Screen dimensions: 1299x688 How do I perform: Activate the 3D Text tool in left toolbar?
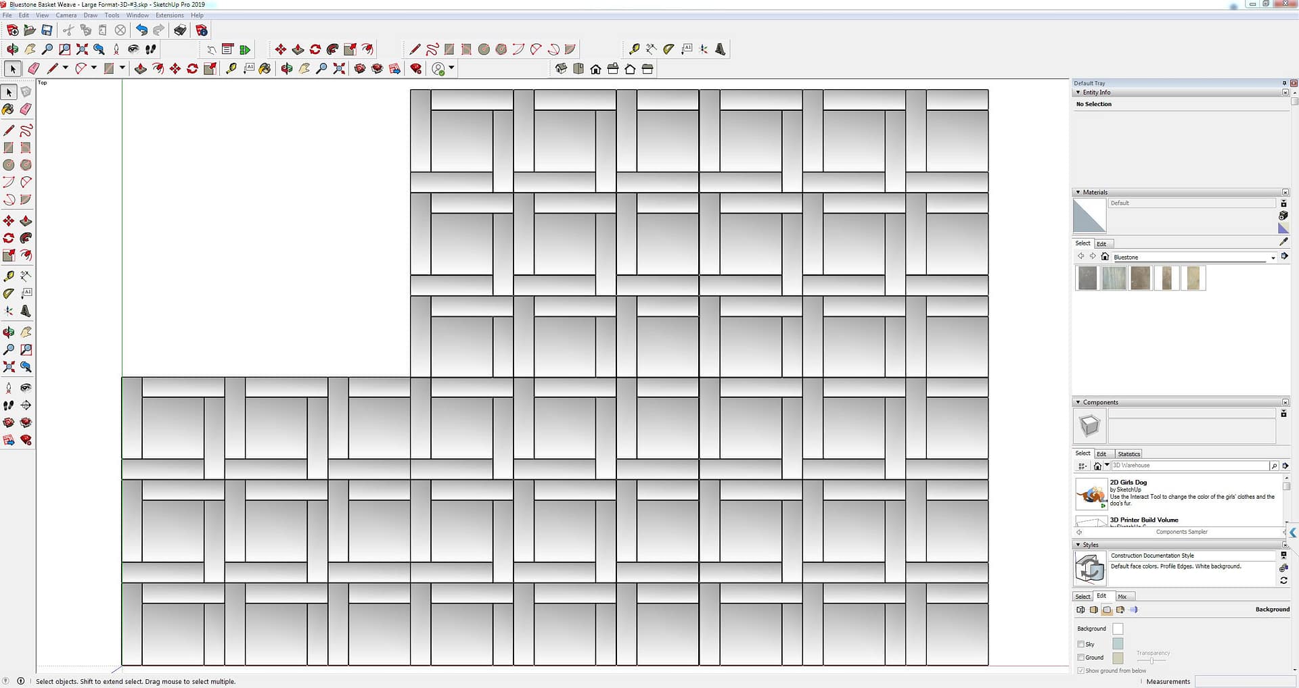[x=26, y=312]
